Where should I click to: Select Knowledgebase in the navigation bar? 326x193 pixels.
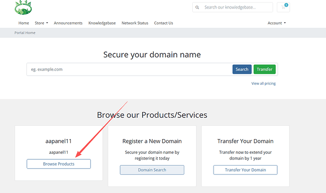pos(102,23)
